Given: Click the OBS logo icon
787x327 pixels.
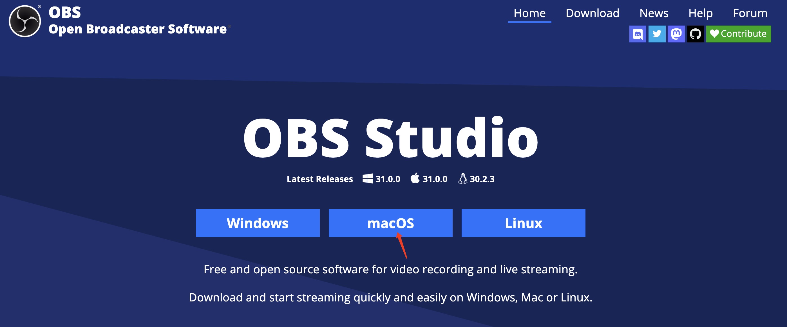Looking at the screenshot, I should pos(25,21).
